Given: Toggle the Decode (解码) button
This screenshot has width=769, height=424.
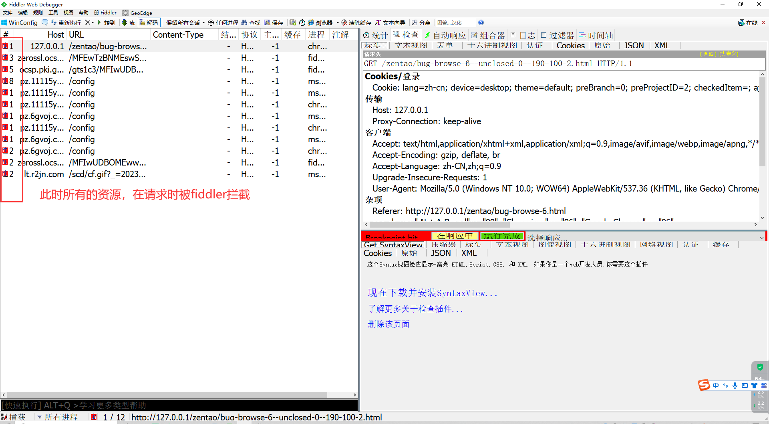Looking at the screenshot, I should pyautogui.click(x=149, y=22).
